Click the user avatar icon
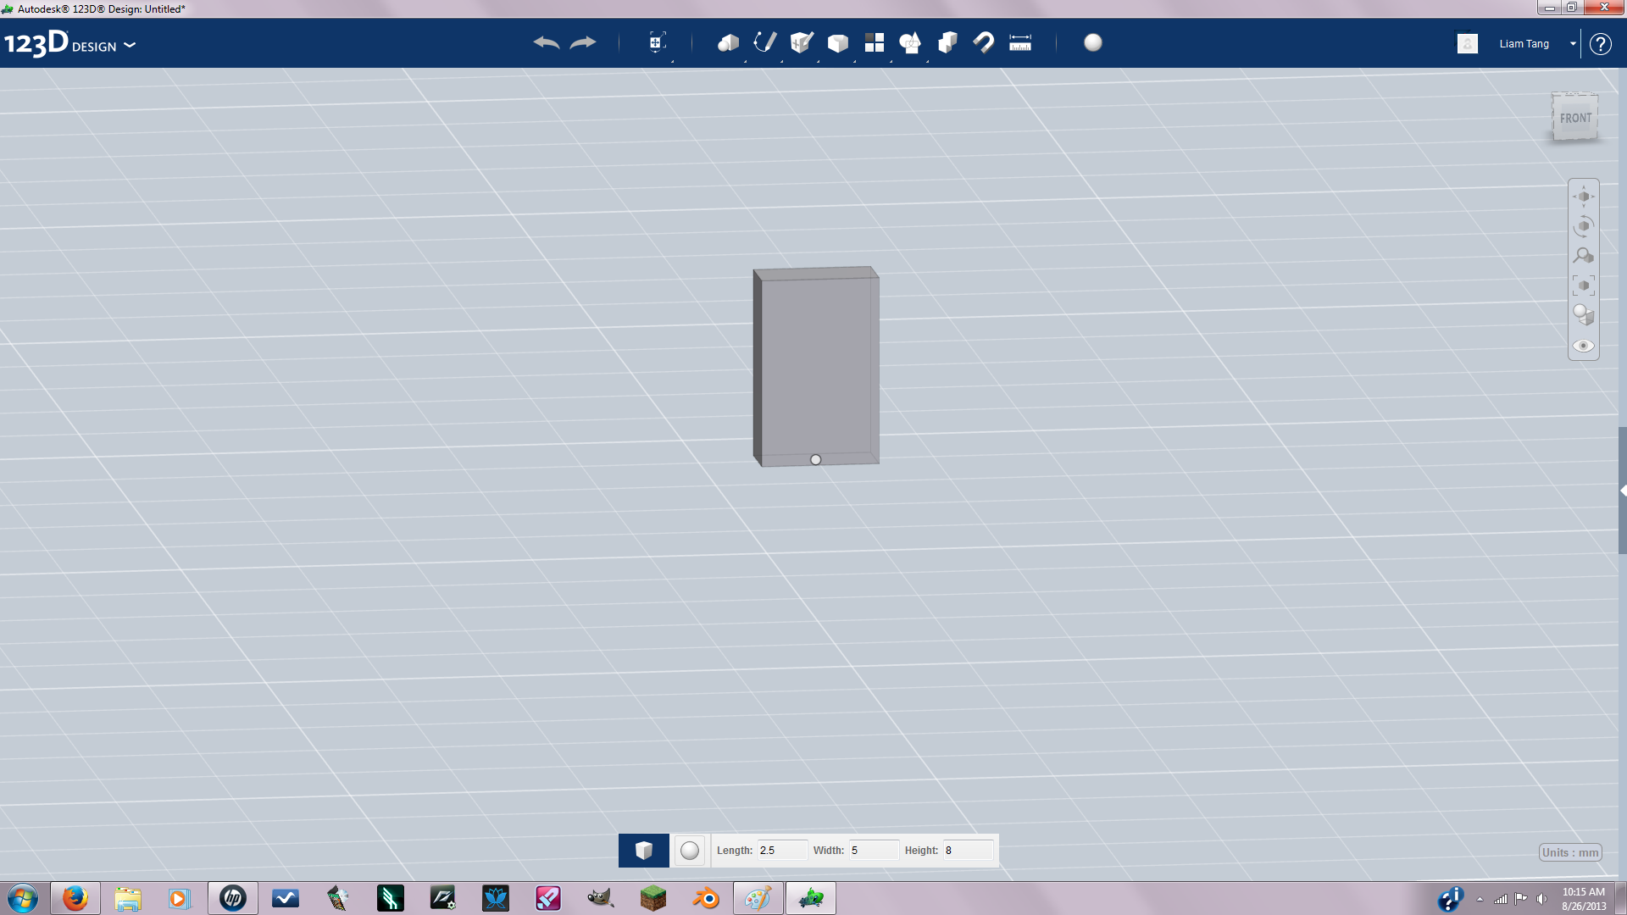The width and height of the screenshot is (1627, 915). 1468,43
